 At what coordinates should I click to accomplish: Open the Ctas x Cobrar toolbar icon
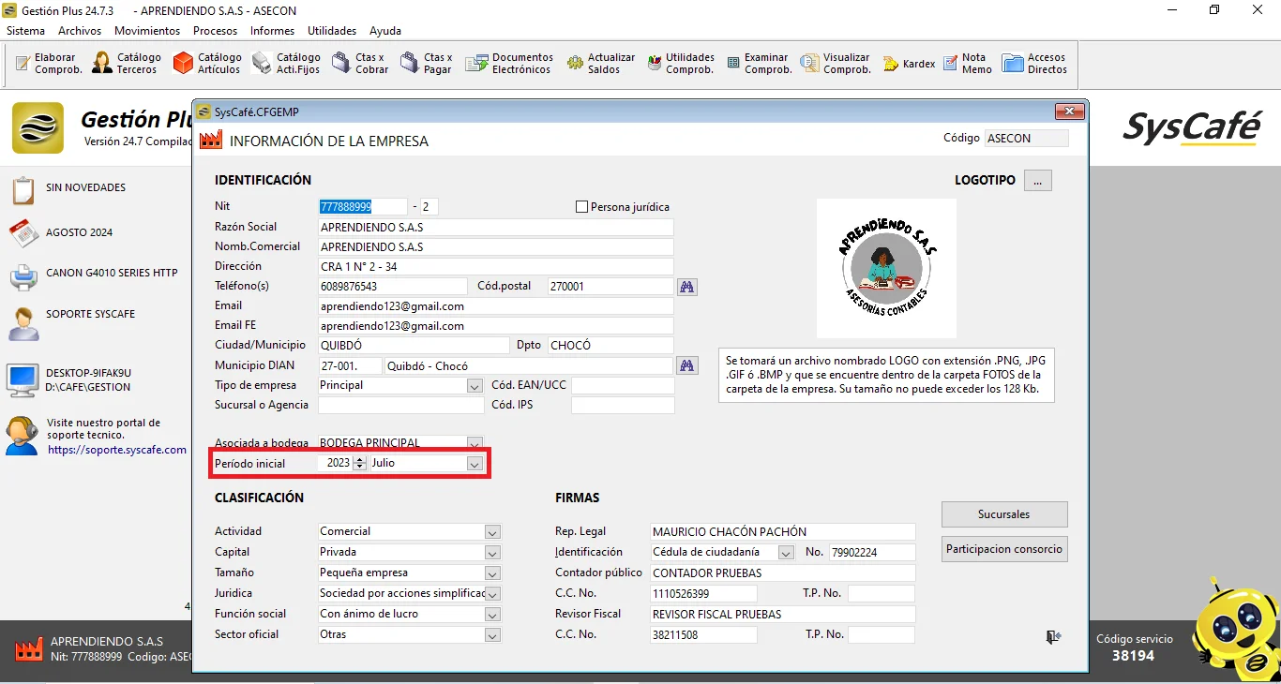click(x=361, y=64)
